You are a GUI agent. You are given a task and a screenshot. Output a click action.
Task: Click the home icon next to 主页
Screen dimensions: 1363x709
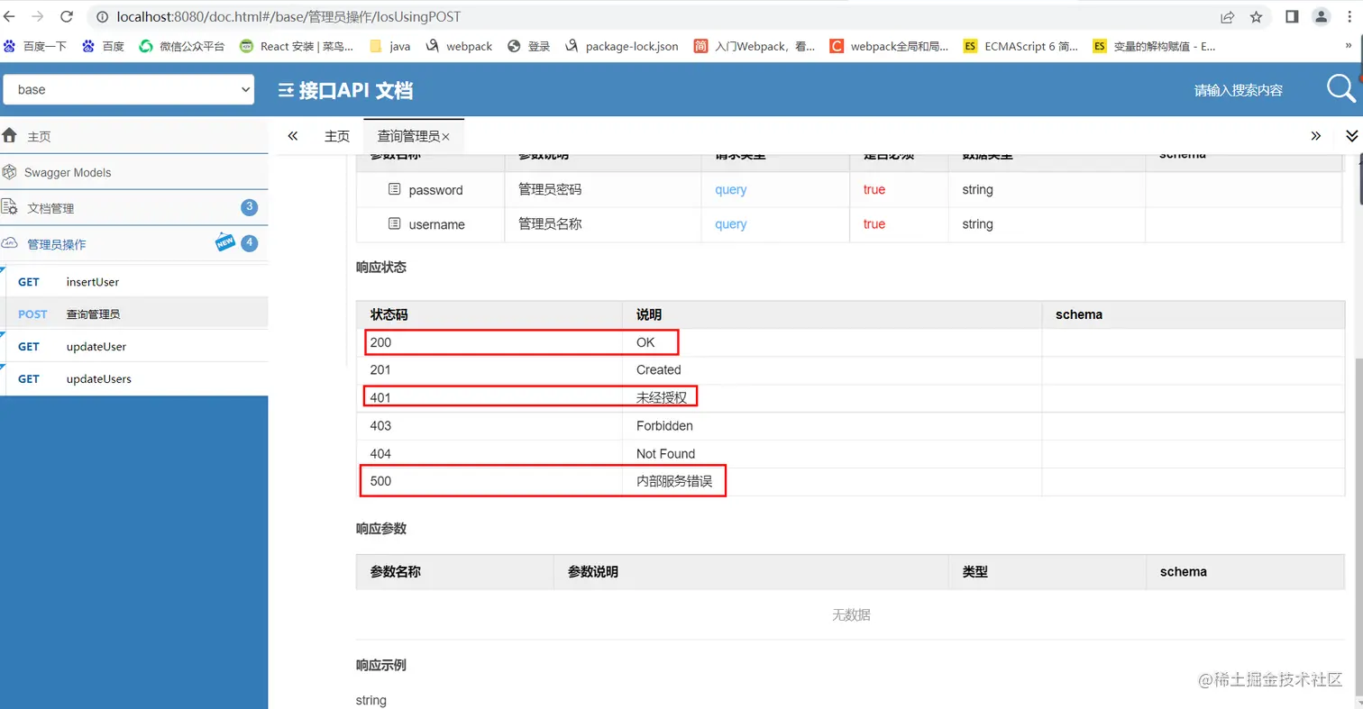(15, 135)
